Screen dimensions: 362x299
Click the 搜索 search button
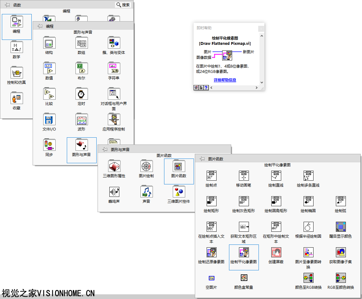click(x=123, y=5)
